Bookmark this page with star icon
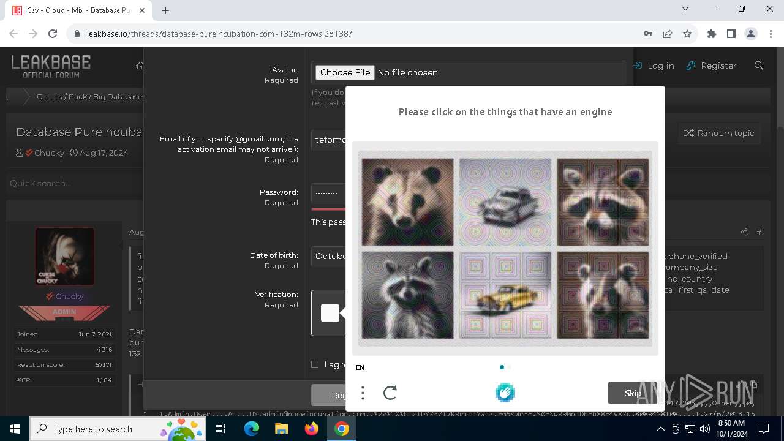The image size is (784, 441). (687, 34)
